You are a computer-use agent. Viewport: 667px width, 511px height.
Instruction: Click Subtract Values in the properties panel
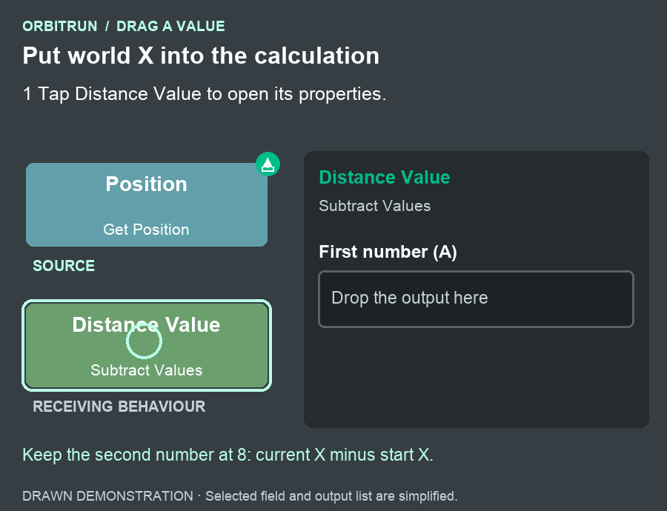click(x=375, y=206)
